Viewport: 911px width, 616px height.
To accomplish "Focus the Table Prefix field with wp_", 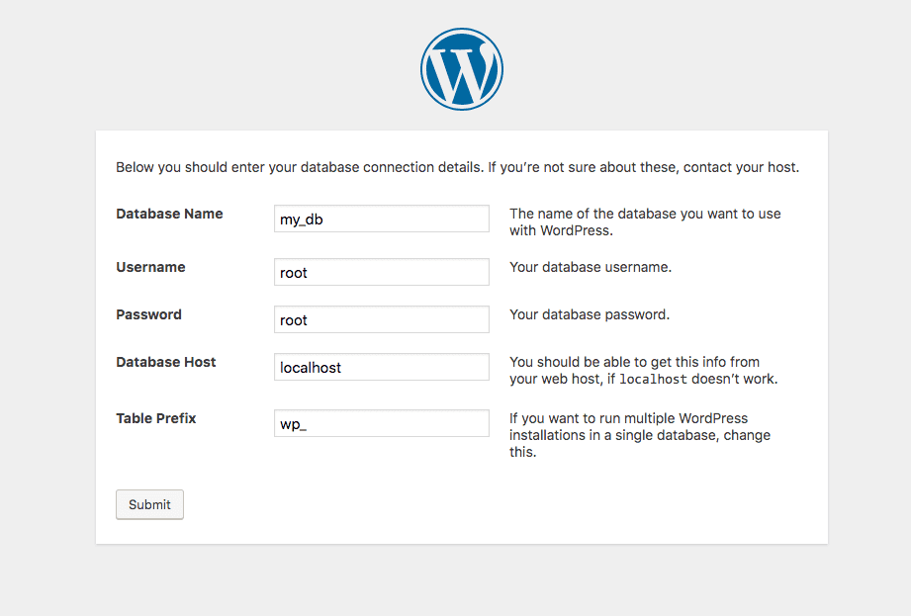I will coord(381,423).
